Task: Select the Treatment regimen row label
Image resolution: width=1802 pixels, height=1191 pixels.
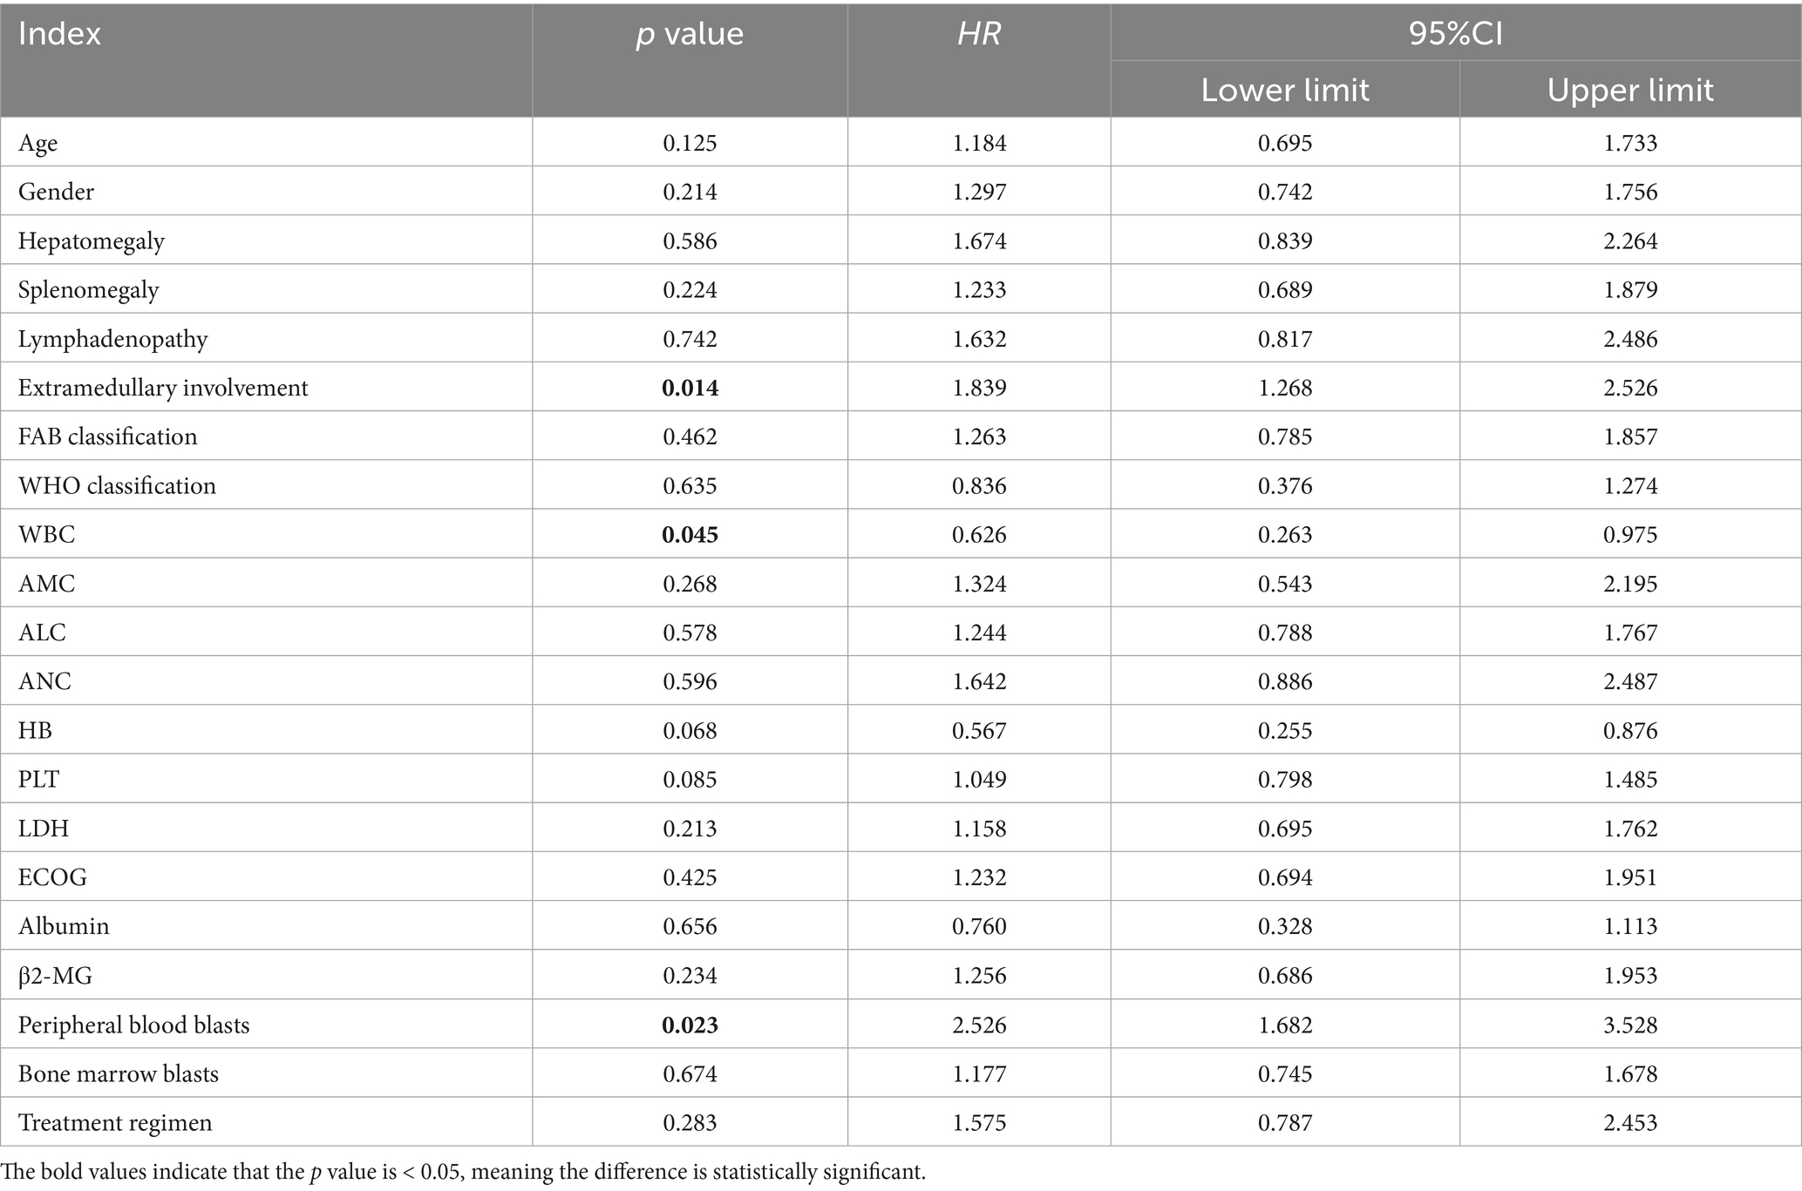Action: tap(115, 1122)
